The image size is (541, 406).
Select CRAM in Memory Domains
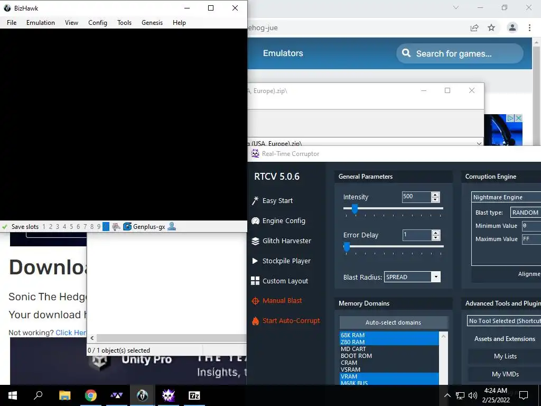coord(389,363)
